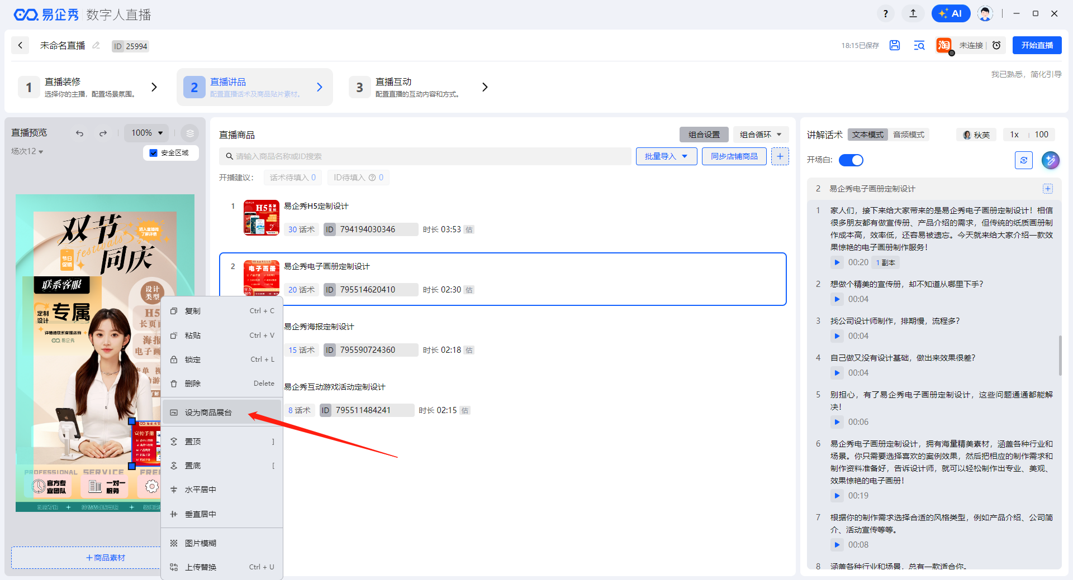
Task: Open the alarm clock schedule icon
Action: (x=996, y=46)
